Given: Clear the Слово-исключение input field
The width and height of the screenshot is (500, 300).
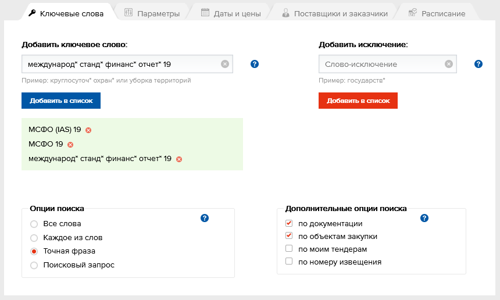Looking at the screenshot, I should 449,64.
